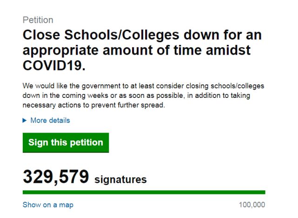
Task: Click the heading line "appropriate amount of time amidst"
Action: tap(136, 51)
